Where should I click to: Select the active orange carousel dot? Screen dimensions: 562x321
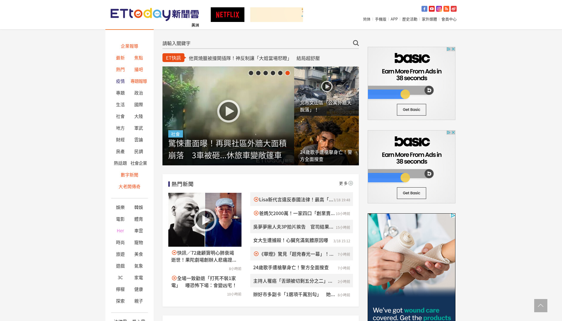click(x=287, y=73)
